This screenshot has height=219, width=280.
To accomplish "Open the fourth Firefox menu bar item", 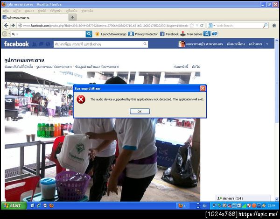I will pos(42,11).
